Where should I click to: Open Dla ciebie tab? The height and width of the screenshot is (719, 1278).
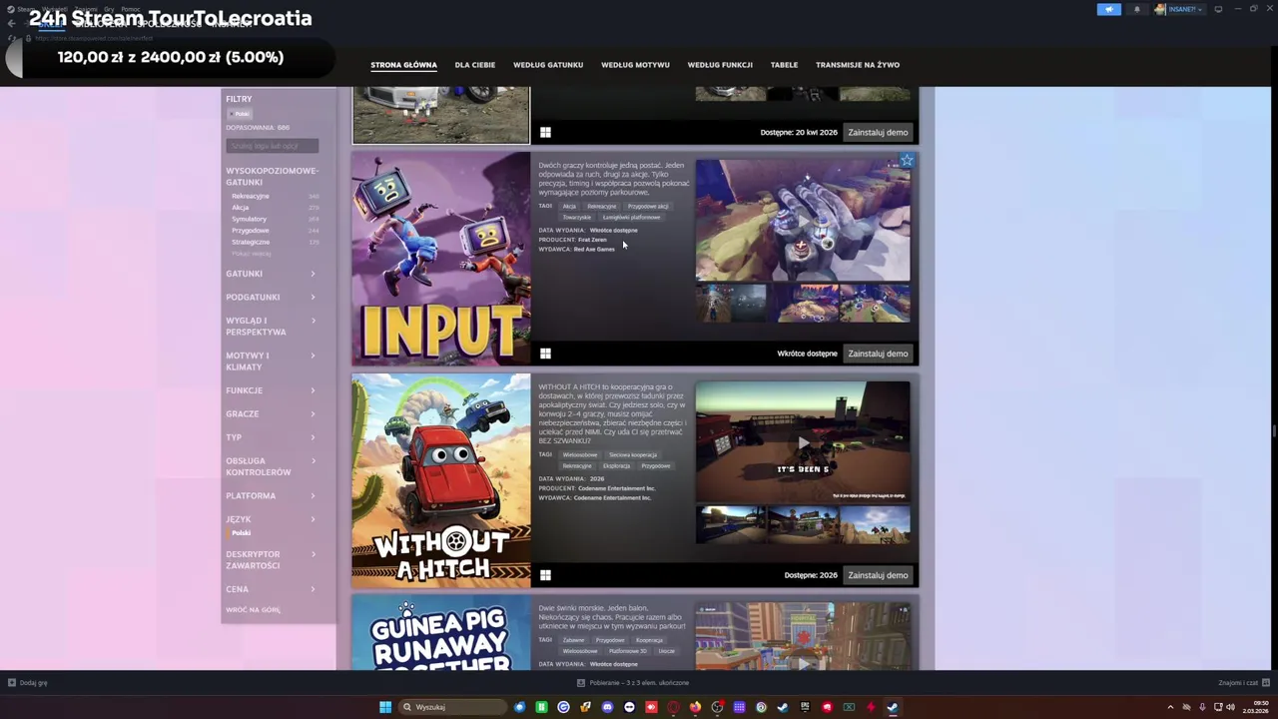475,65
